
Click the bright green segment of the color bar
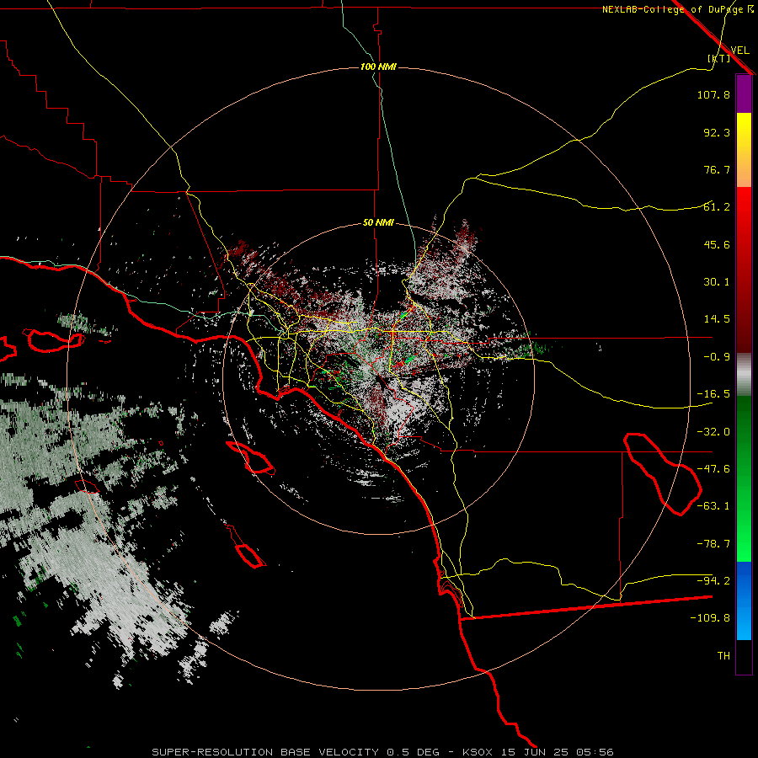tap(744, 478)
